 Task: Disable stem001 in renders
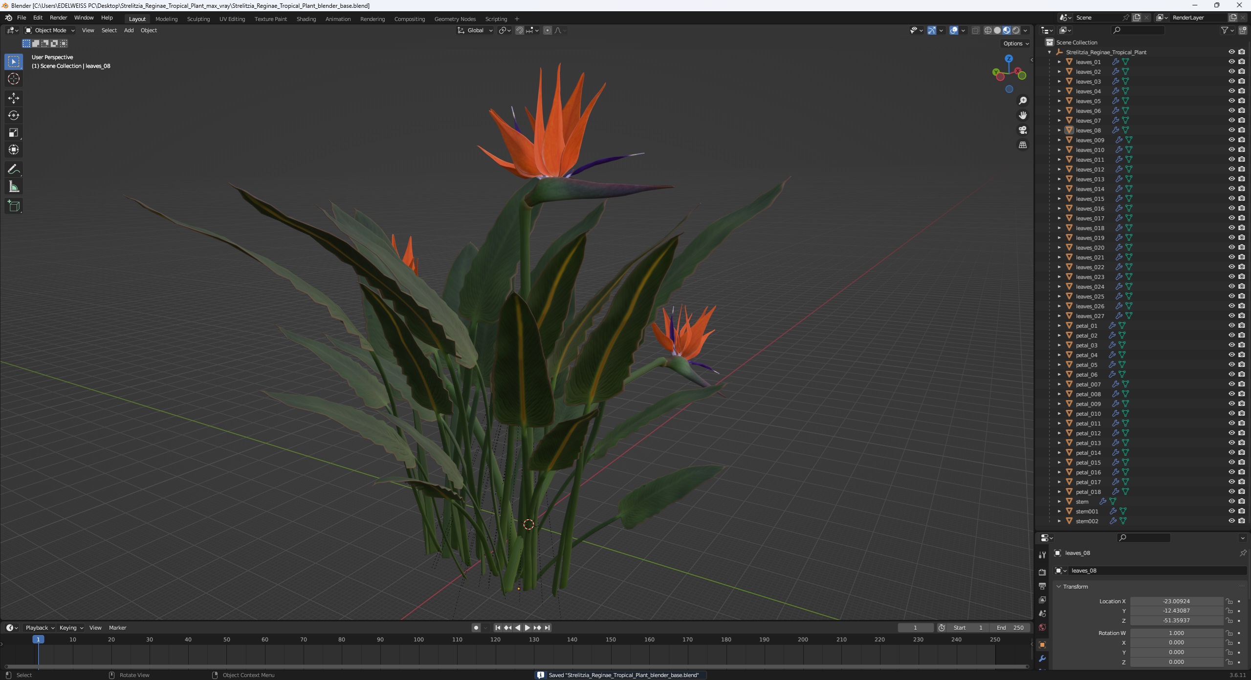[x=1241, y=511]
